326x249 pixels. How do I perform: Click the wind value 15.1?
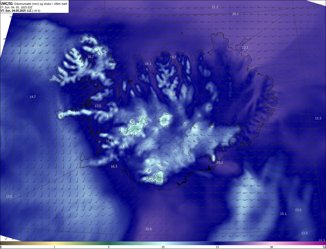point(283,214)
